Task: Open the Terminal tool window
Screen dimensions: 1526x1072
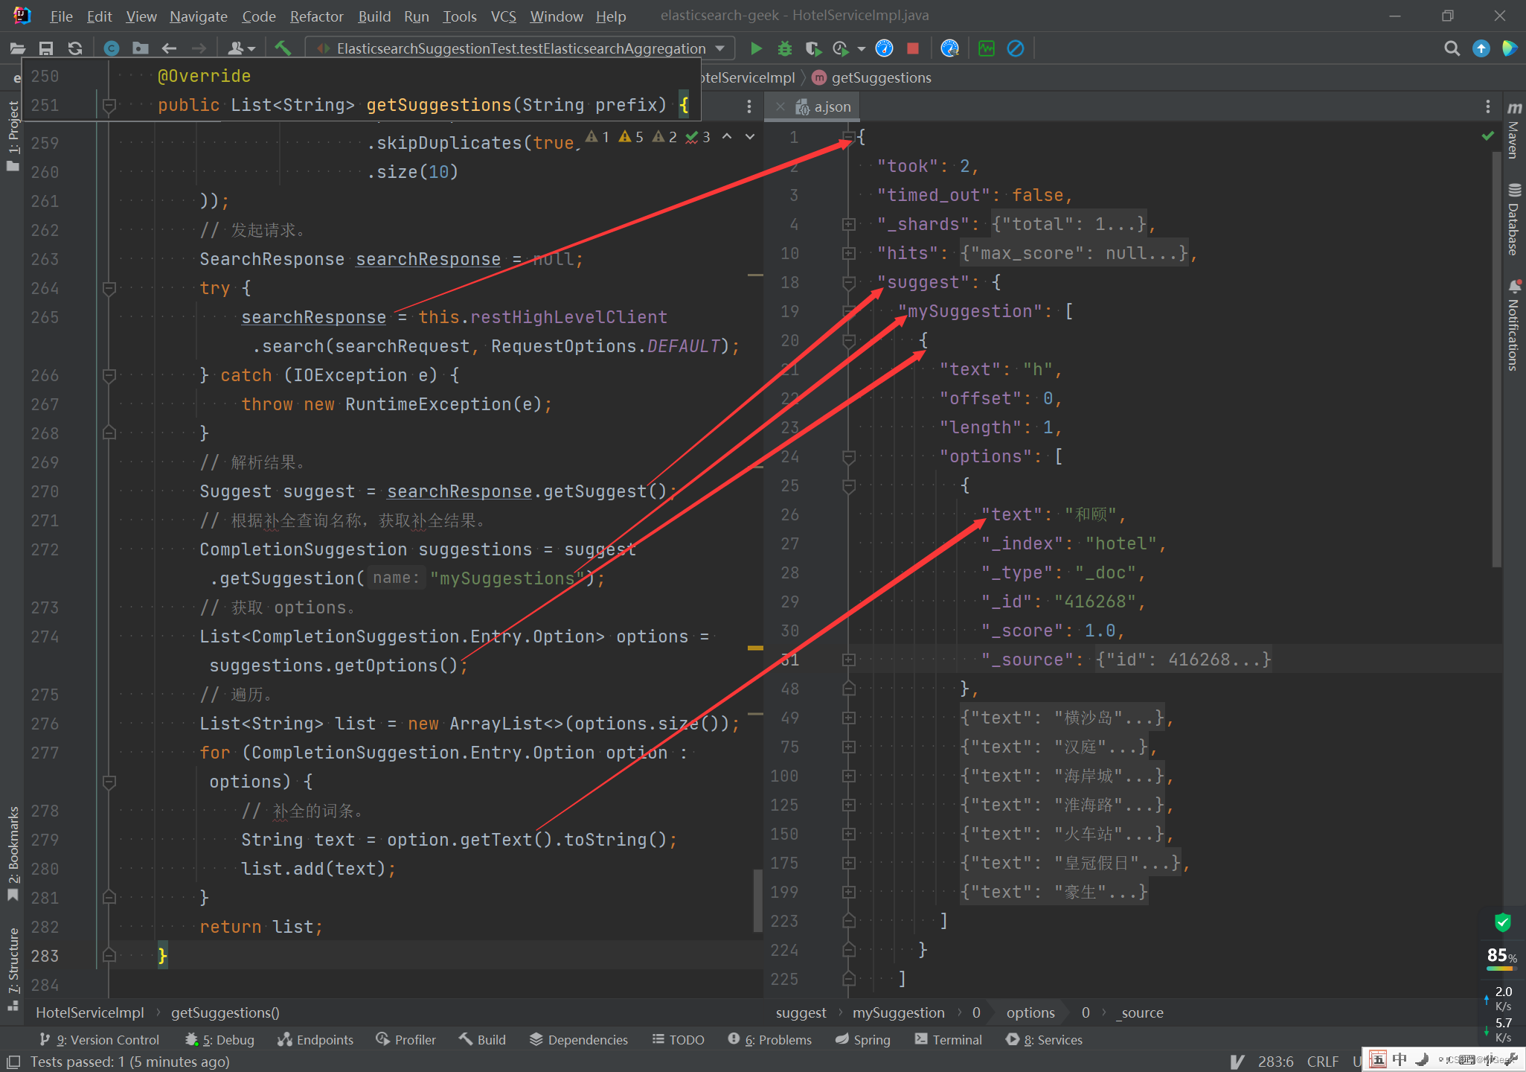Action: [949, 1039]
